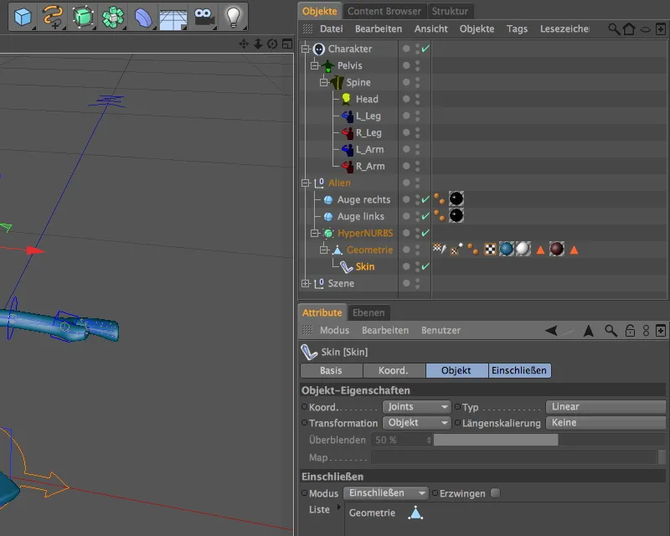The height and width of the screenshot is (536, 670).
Task: Click the viewport move navigation icon
Action: [x=244, y=44]
